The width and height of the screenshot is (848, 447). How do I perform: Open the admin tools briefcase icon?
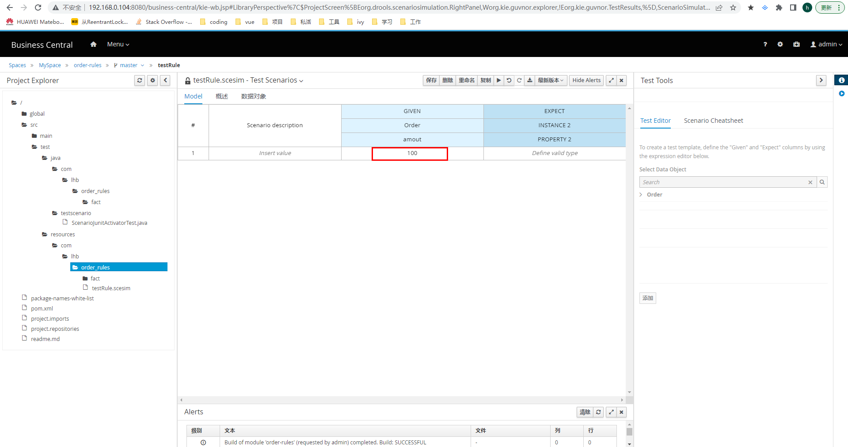[x=796, y=44]
